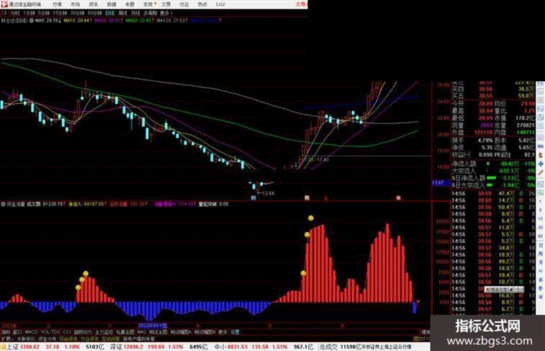Viewport: 545px width, 351px height.
Task: Select the 15 minute shortcut in right sidebar
Action: pos(540,218)
